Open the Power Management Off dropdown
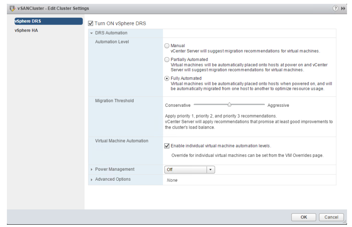 point(189,170)
